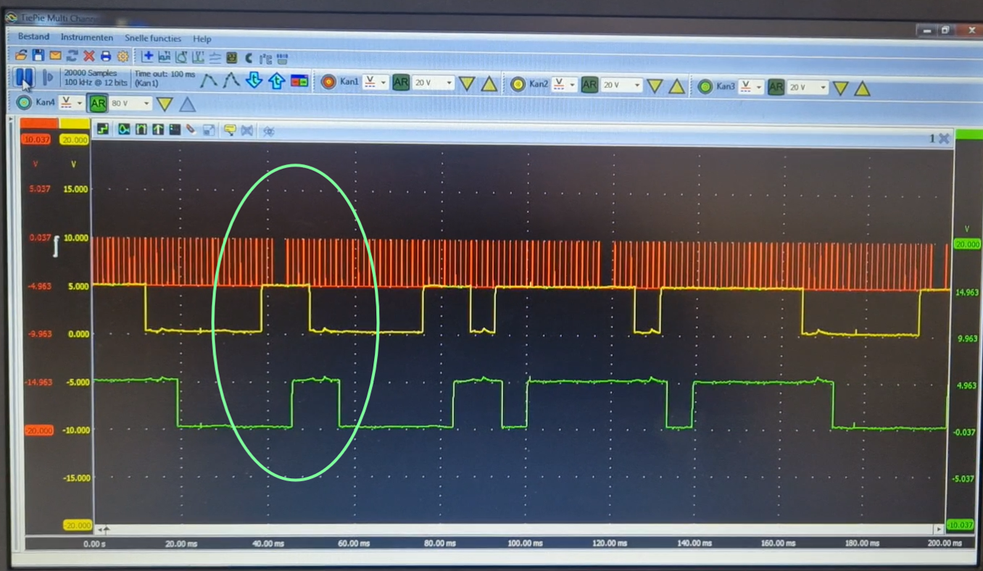Expand the Kan3 coupling dropdown
Viewport: 983px width, 571px height.
coord(759,88)
